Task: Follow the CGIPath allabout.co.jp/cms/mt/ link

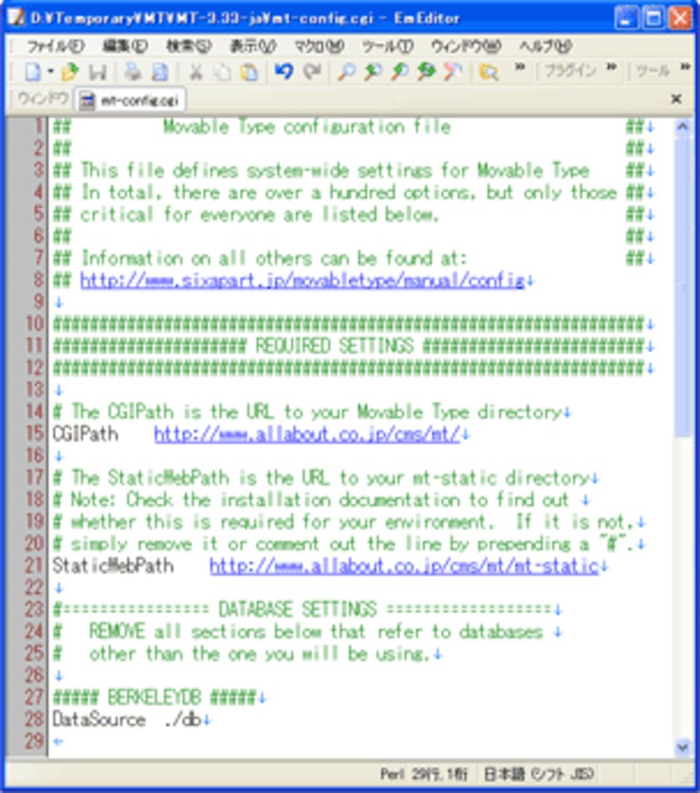Action: pyautogui.click(x=307, y=434)
